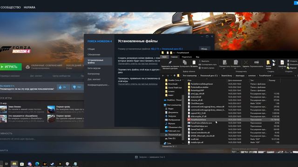298x167 pixels.
Task: Click the Explorer up-one-level arrow
Action: pyautogui.click(x=174, y=76)
